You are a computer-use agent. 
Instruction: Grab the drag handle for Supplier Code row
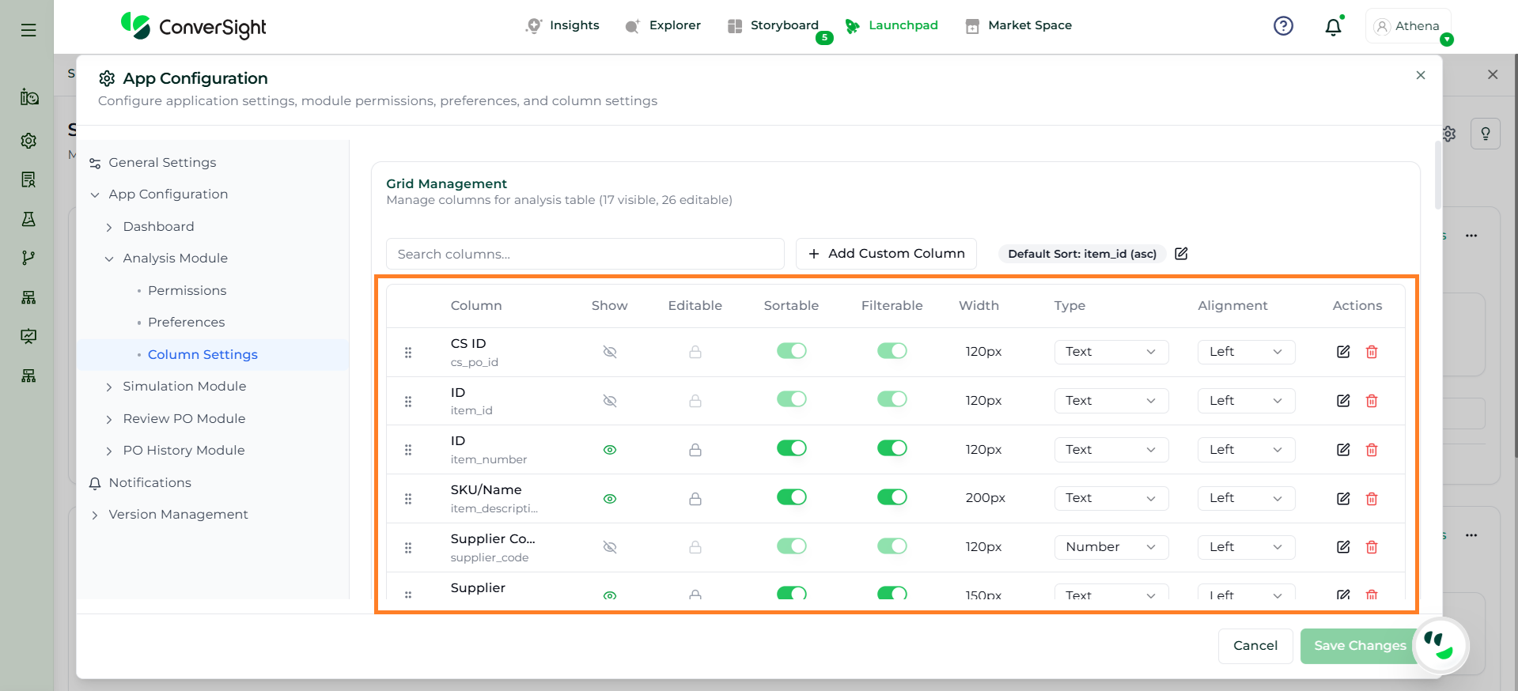408,547
